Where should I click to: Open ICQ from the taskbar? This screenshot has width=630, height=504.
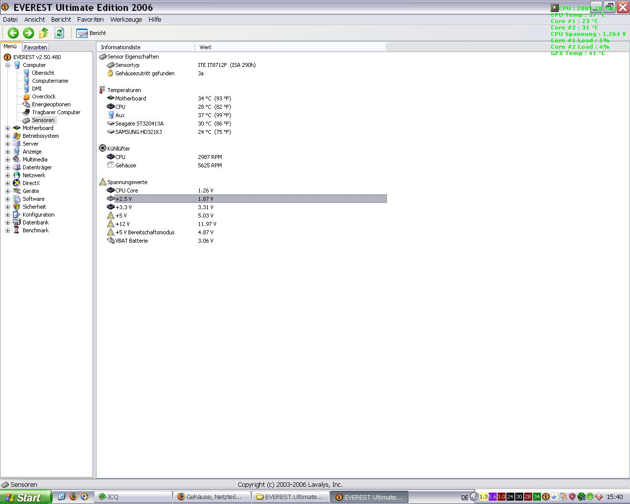[x=134, y=497]
